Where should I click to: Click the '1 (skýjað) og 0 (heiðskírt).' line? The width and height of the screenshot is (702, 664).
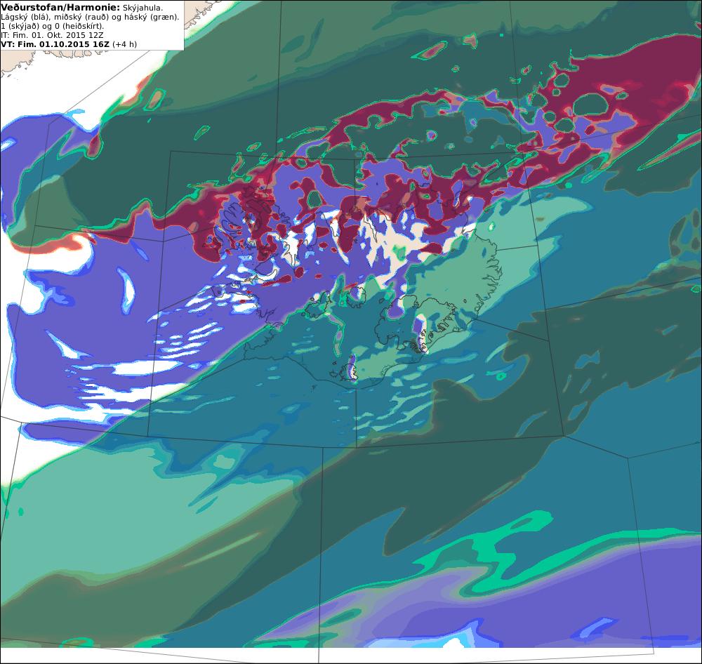(x=53, y=27)
